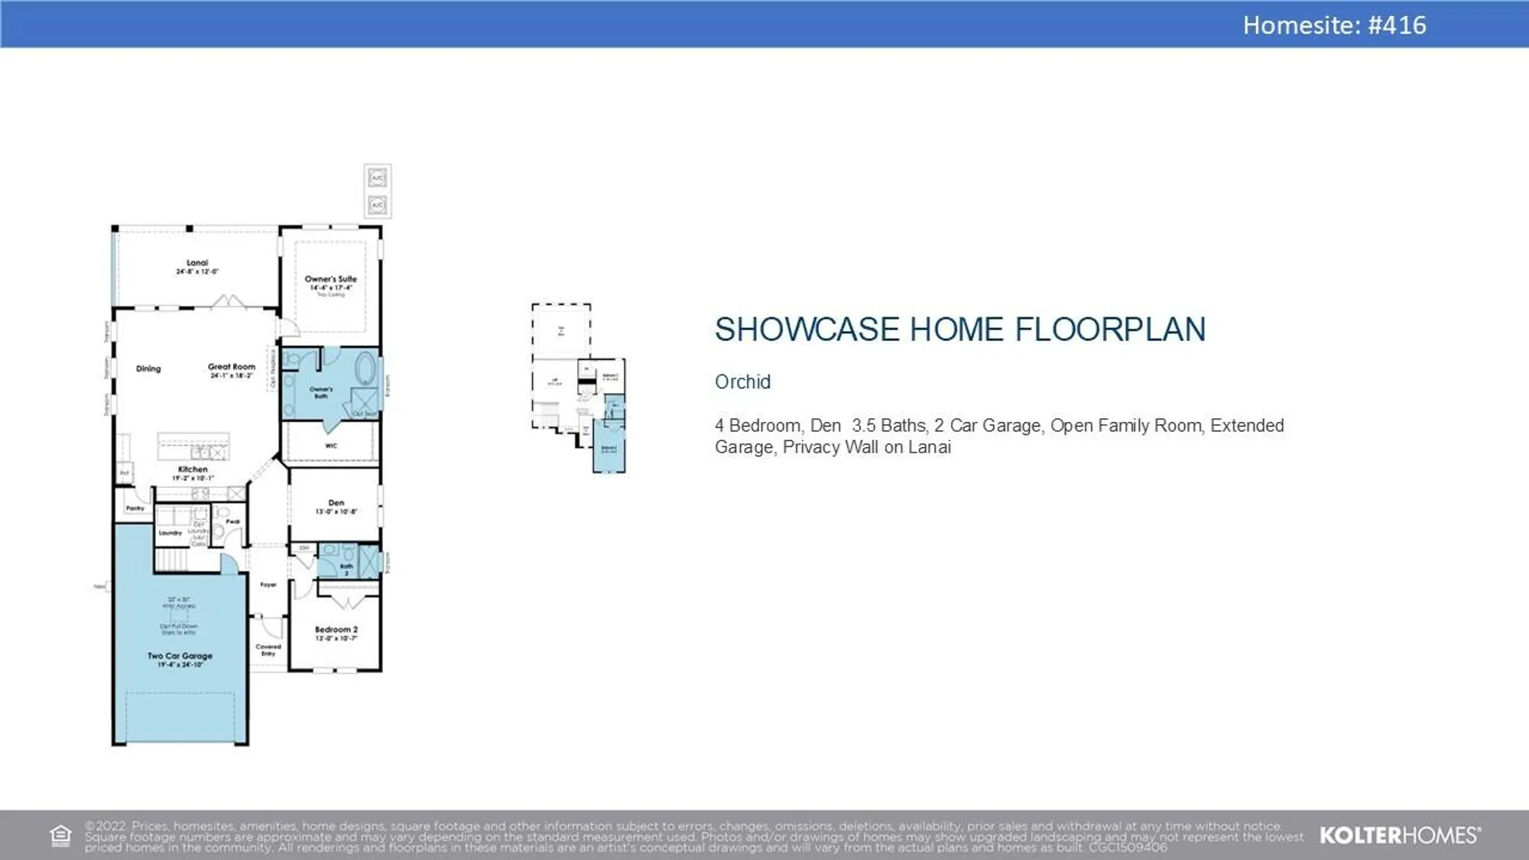Toggle the Owner's Bath blue highlight
The width and height of the screenshot is (1529, 860).
tap(321, 391)
